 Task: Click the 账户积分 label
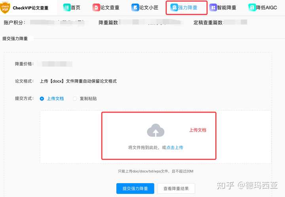click(14, 23)
